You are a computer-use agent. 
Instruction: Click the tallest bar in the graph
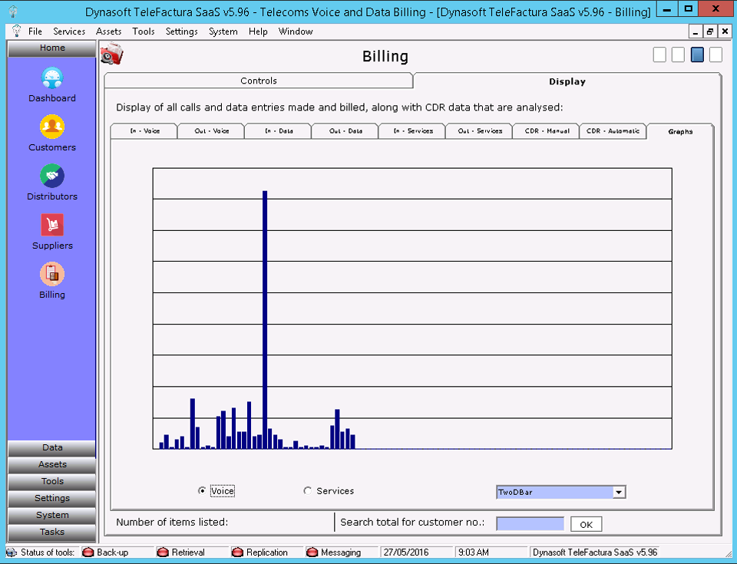264,318
